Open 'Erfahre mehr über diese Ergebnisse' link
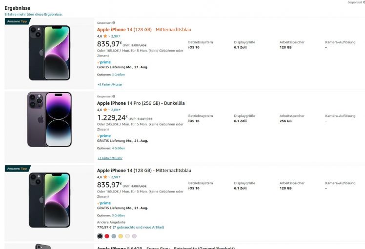365x249 pixels. point(33,14)
